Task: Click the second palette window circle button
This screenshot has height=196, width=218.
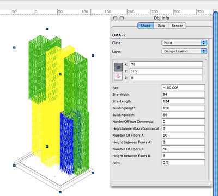Action: 122,18
